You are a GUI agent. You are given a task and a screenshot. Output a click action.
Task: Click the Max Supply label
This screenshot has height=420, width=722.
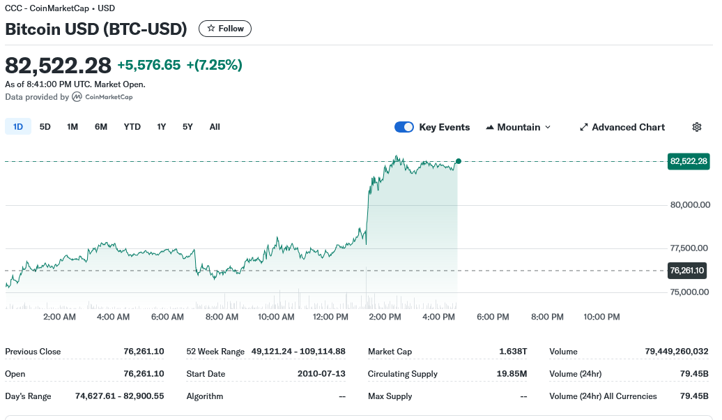click(x=390, y=396)
